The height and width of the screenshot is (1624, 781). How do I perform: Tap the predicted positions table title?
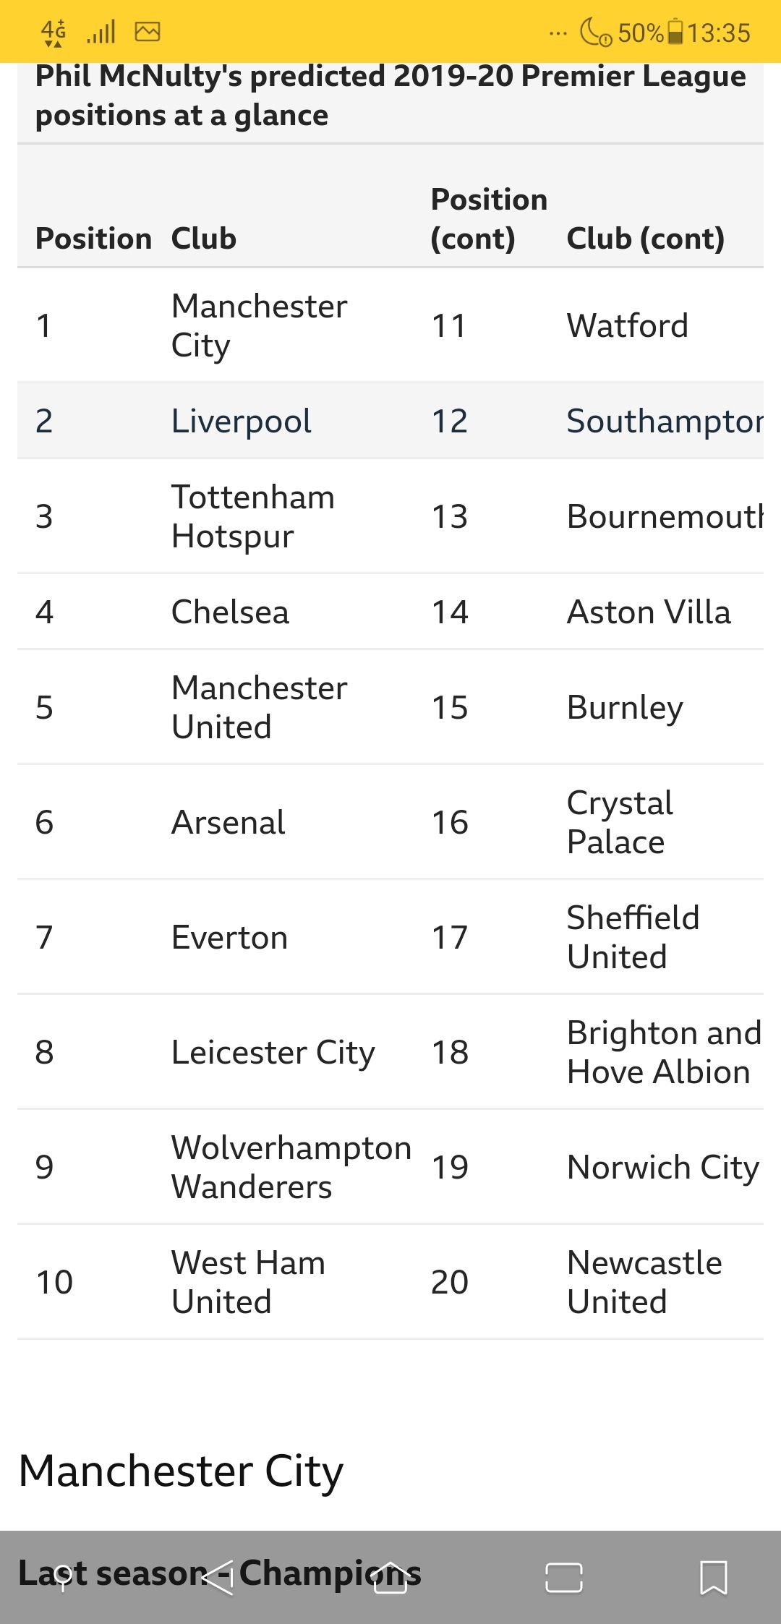pos(390,95)
